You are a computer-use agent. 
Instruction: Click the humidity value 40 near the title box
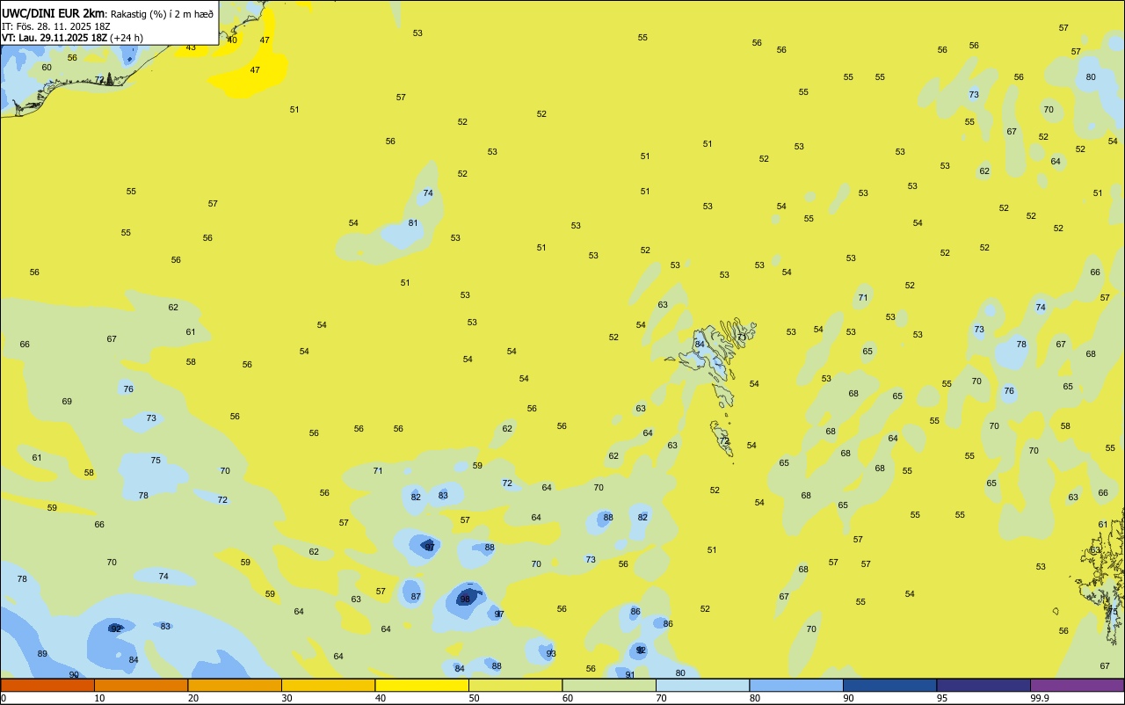point(232,40)
